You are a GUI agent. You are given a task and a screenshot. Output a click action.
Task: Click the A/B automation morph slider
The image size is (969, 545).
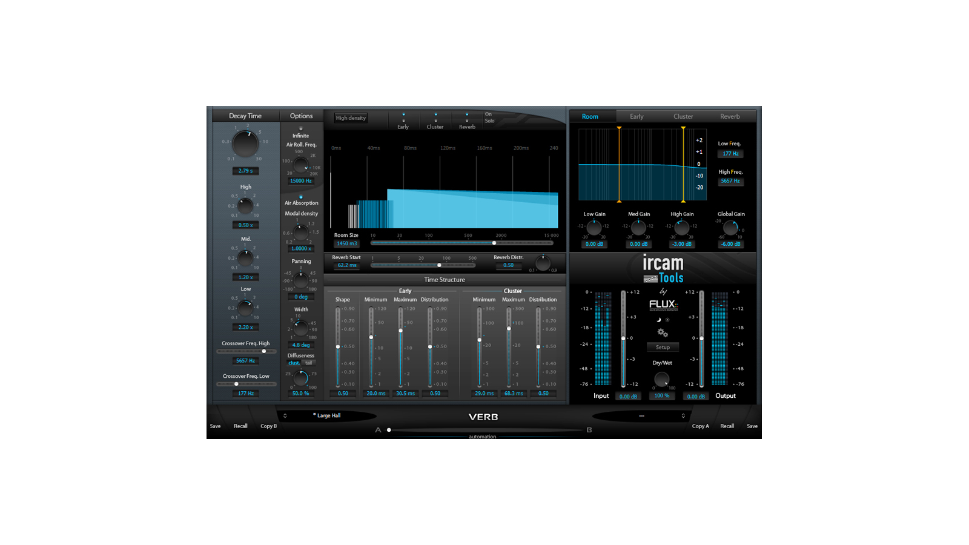pyautogui.click(x=486, y=430)
